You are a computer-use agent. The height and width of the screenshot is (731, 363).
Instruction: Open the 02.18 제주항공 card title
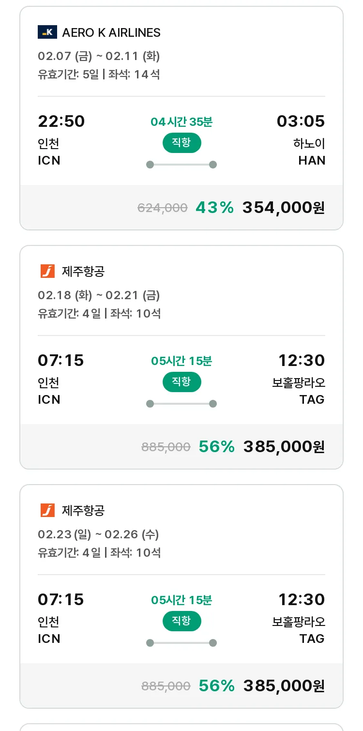(x=83, y=271)
